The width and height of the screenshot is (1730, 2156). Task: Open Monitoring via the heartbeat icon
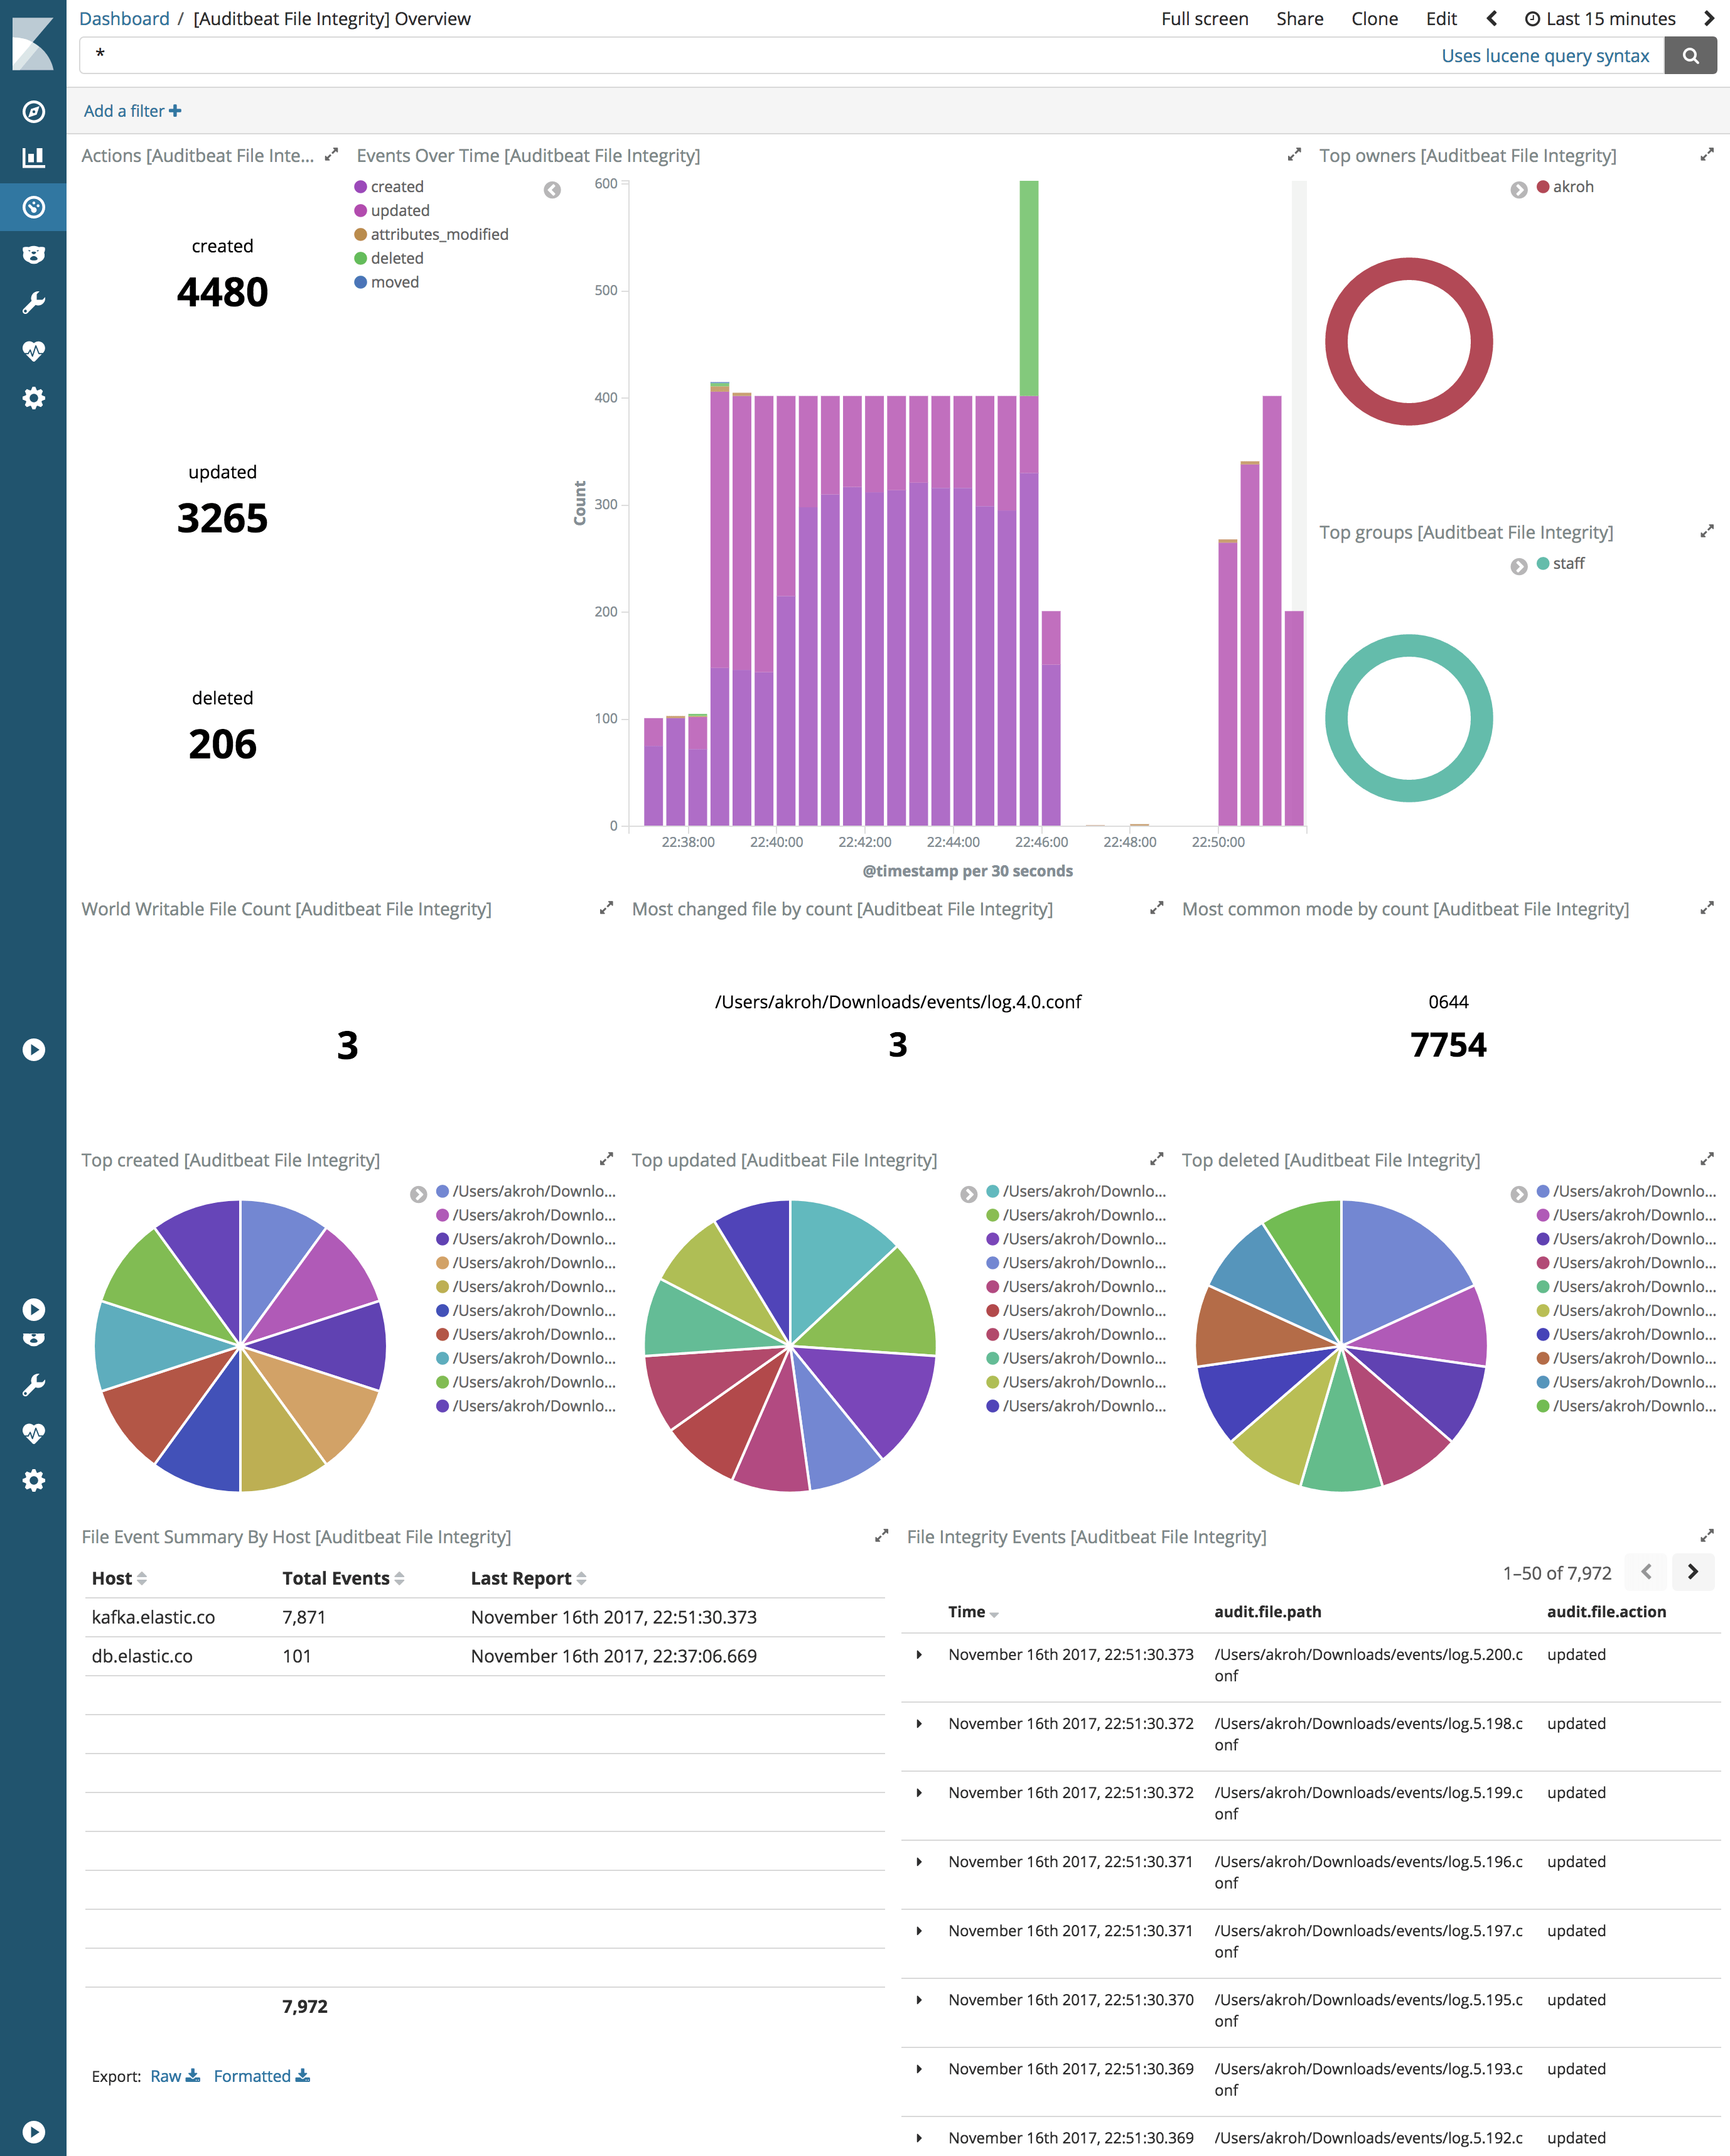pos(34,351)
